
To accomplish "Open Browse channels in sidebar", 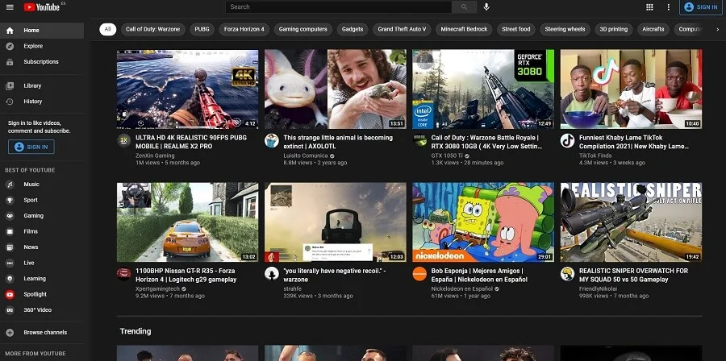I will (45, 332).
